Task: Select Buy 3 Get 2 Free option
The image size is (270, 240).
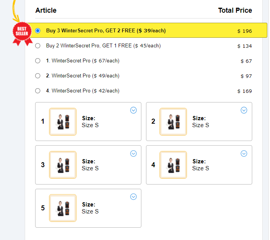Action: pyautogui.click(x=38, y=30)
